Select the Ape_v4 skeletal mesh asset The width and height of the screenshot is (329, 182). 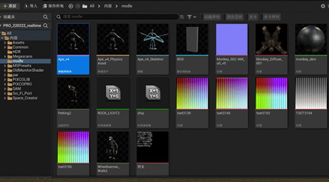click(73, 49)
